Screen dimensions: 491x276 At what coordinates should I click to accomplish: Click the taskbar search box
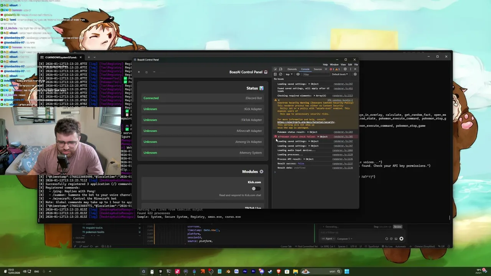click(x=321, y=271)
